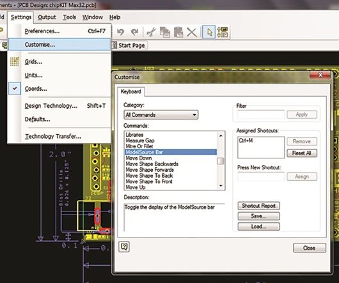Viewport: 339px width, 283px height.
Task: Click the commands list scroll-down arrow
Action: [221, 186]
